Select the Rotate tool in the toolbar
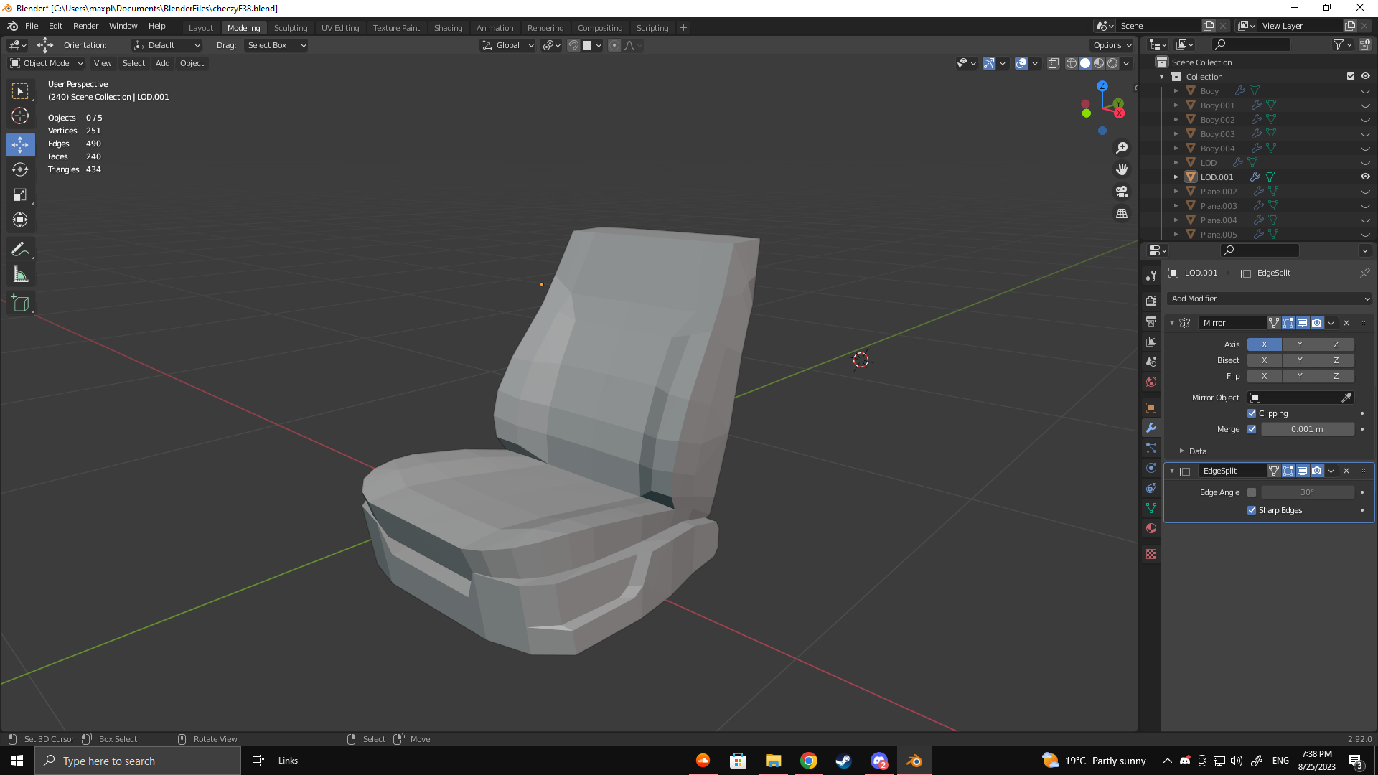The image size is (1378, 775). tap(20, 170)
